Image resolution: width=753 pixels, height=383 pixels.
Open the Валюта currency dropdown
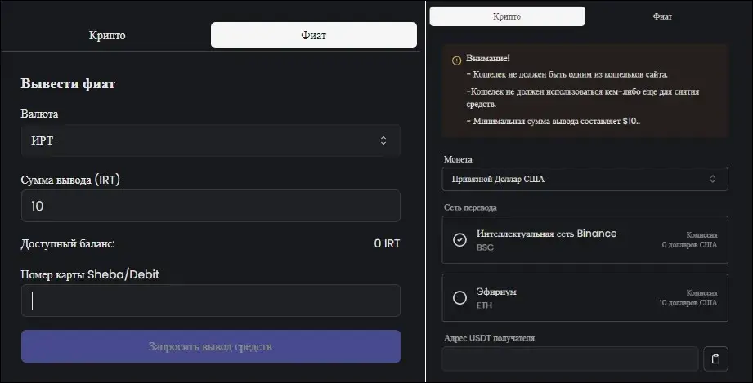click(x=210, y=140)
